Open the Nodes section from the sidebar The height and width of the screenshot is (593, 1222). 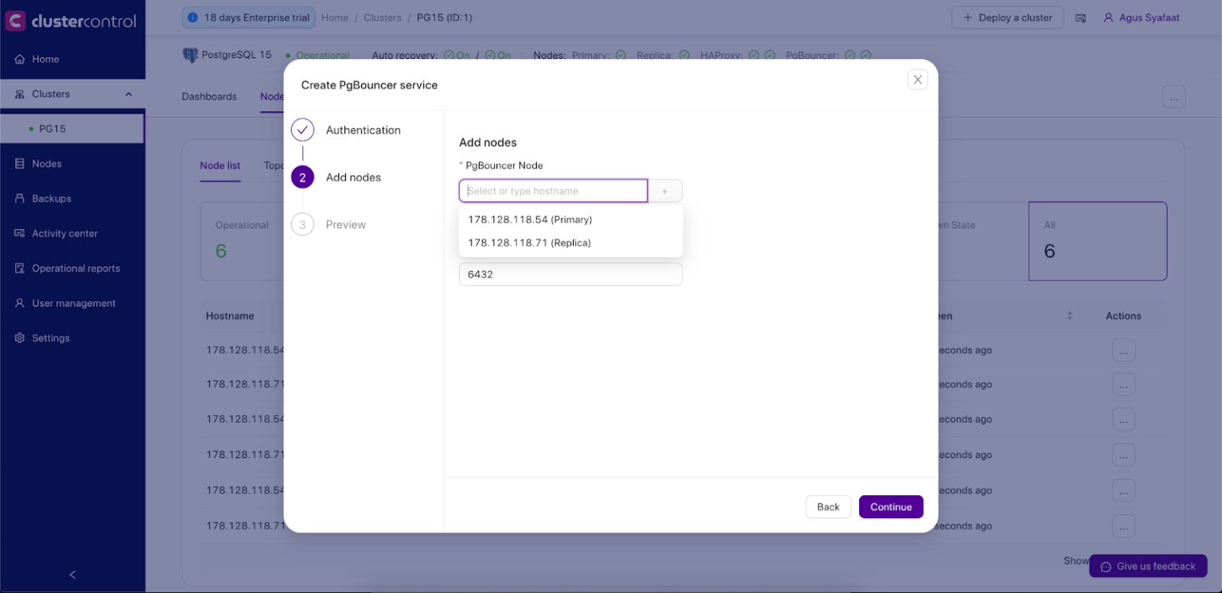(44, 163)
